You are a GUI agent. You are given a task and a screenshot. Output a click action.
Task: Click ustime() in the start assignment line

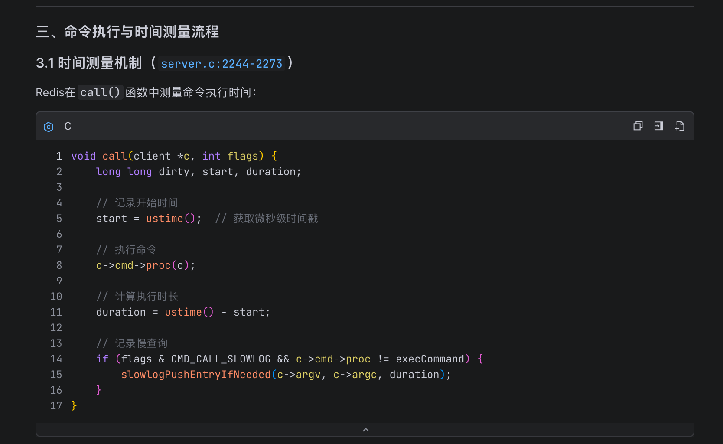(x=170, y=219)
